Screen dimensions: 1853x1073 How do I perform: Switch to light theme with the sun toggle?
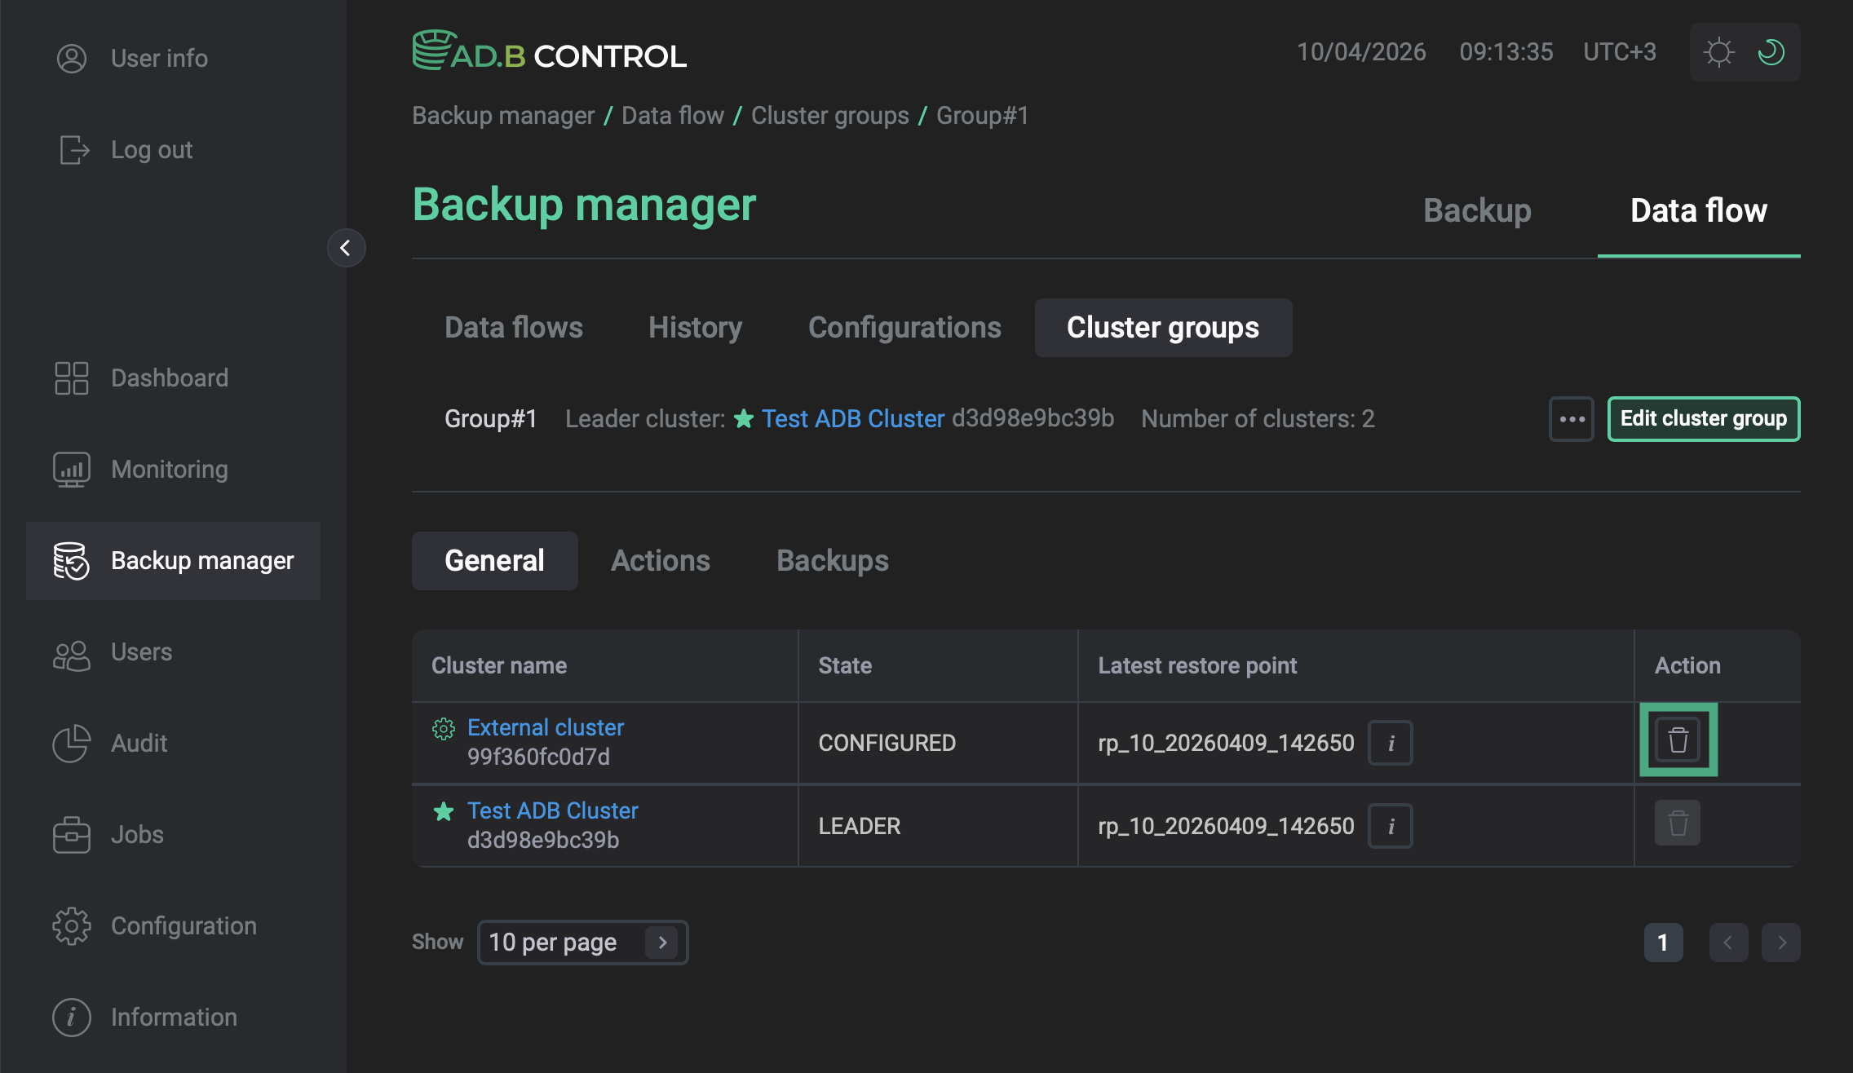[1718, 51]
